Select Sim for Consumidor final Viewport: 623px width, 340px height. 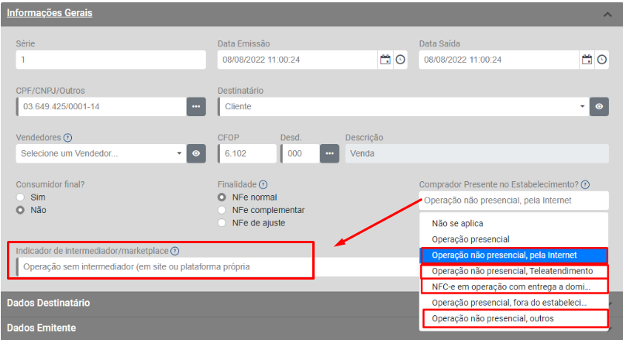point(20,197)
